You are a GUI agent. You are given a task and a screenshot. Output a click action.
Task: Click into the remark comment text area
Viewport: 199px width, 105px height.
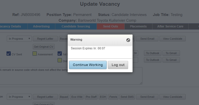click(71, 76)
